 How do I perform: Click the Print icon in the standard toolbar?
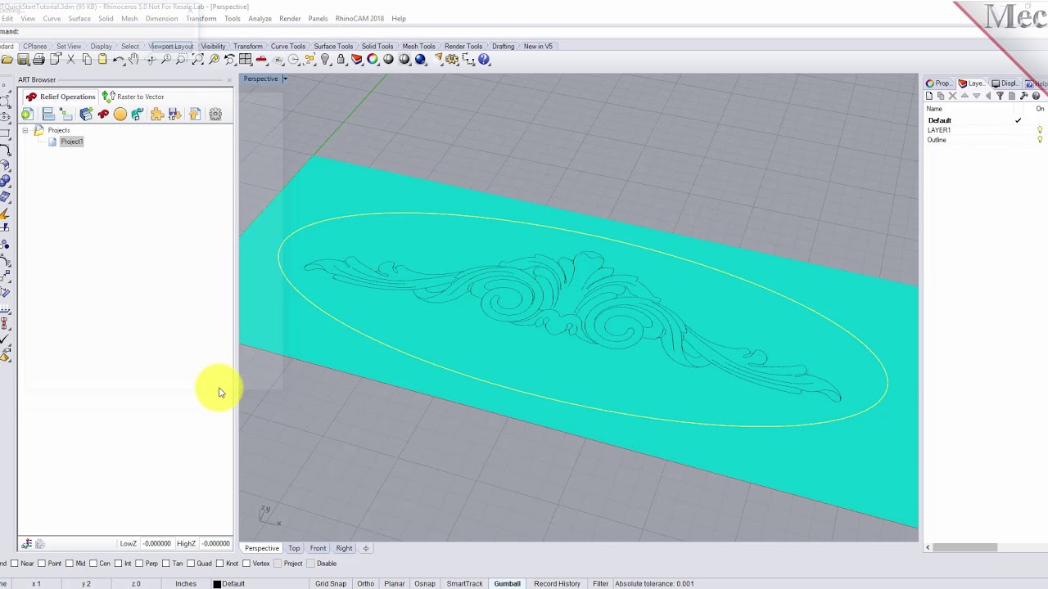[x=38, y=60]
